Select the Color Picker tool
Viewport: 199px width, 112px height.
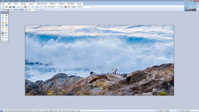click(6, 30)
